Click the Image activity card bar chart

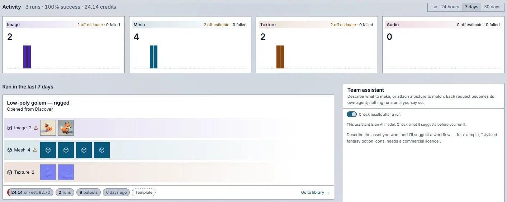pos(64,57)
